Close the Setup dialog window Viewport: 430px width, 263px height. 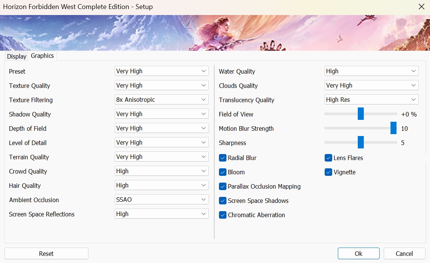pos(421,7)
